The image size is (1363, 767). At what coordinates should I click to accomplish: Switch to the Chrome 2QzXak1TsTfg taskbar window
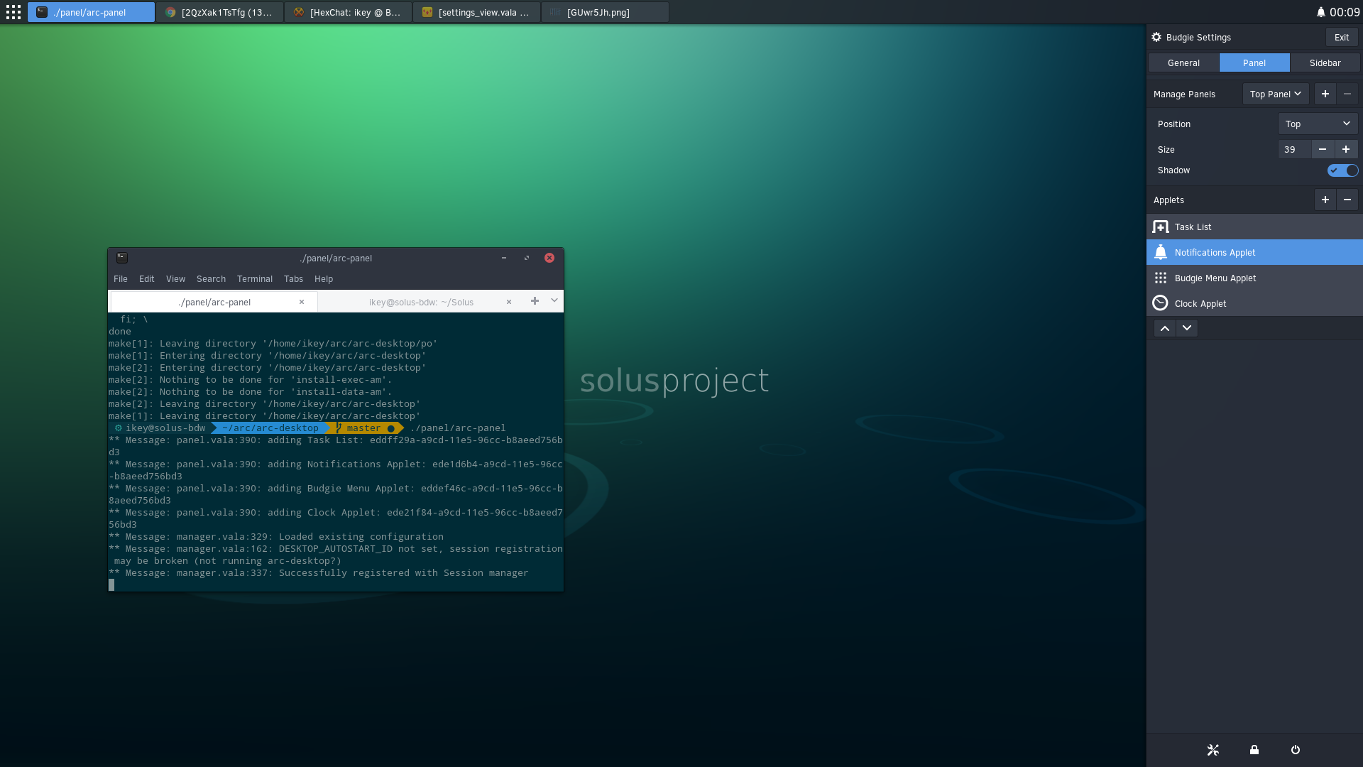(219, 12)
